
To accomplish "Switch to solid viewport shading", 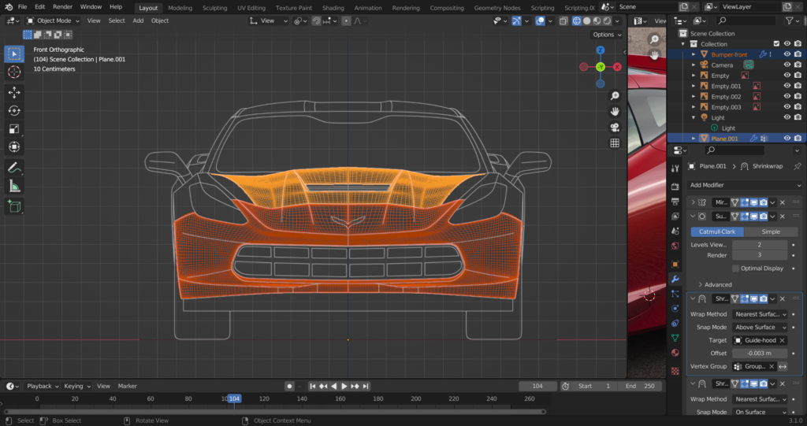I will coord(586,21).
